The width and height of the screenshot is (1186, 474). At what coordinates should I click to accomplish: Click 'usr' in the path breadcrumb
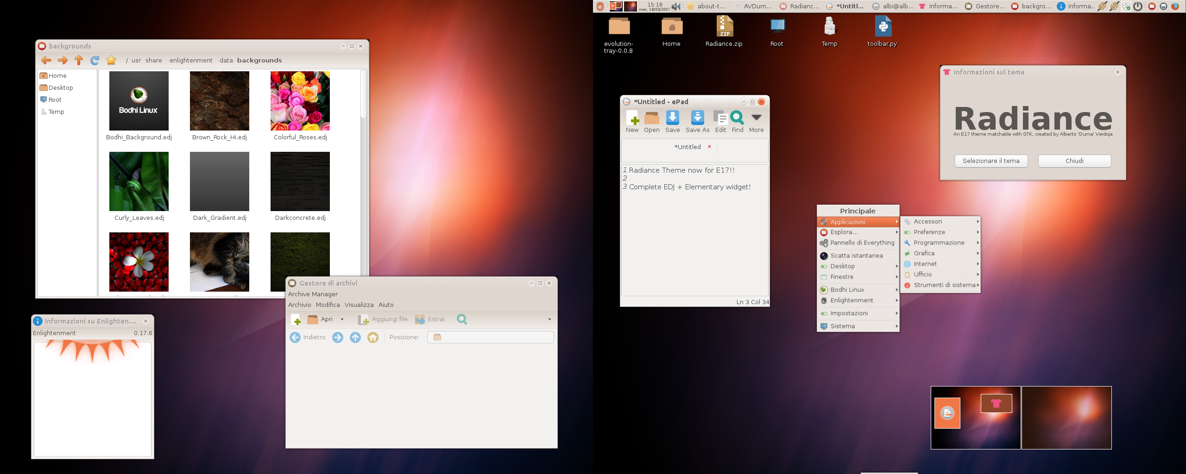[x=136, y=60]
